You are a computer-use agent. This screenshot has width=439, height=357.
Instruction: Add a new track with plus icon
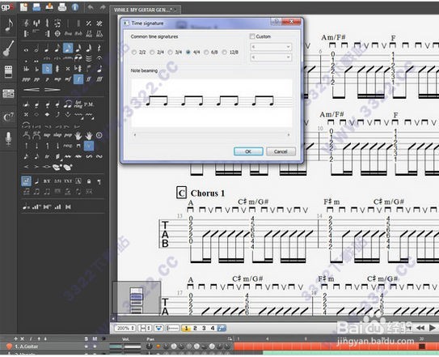click(15, 338)
